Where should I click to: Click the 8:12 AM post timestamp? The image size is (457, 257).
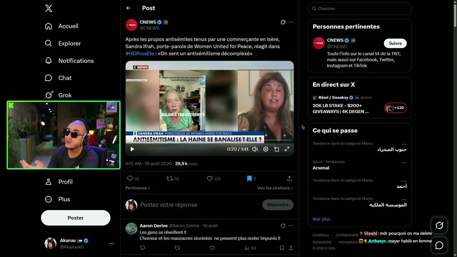148,163
